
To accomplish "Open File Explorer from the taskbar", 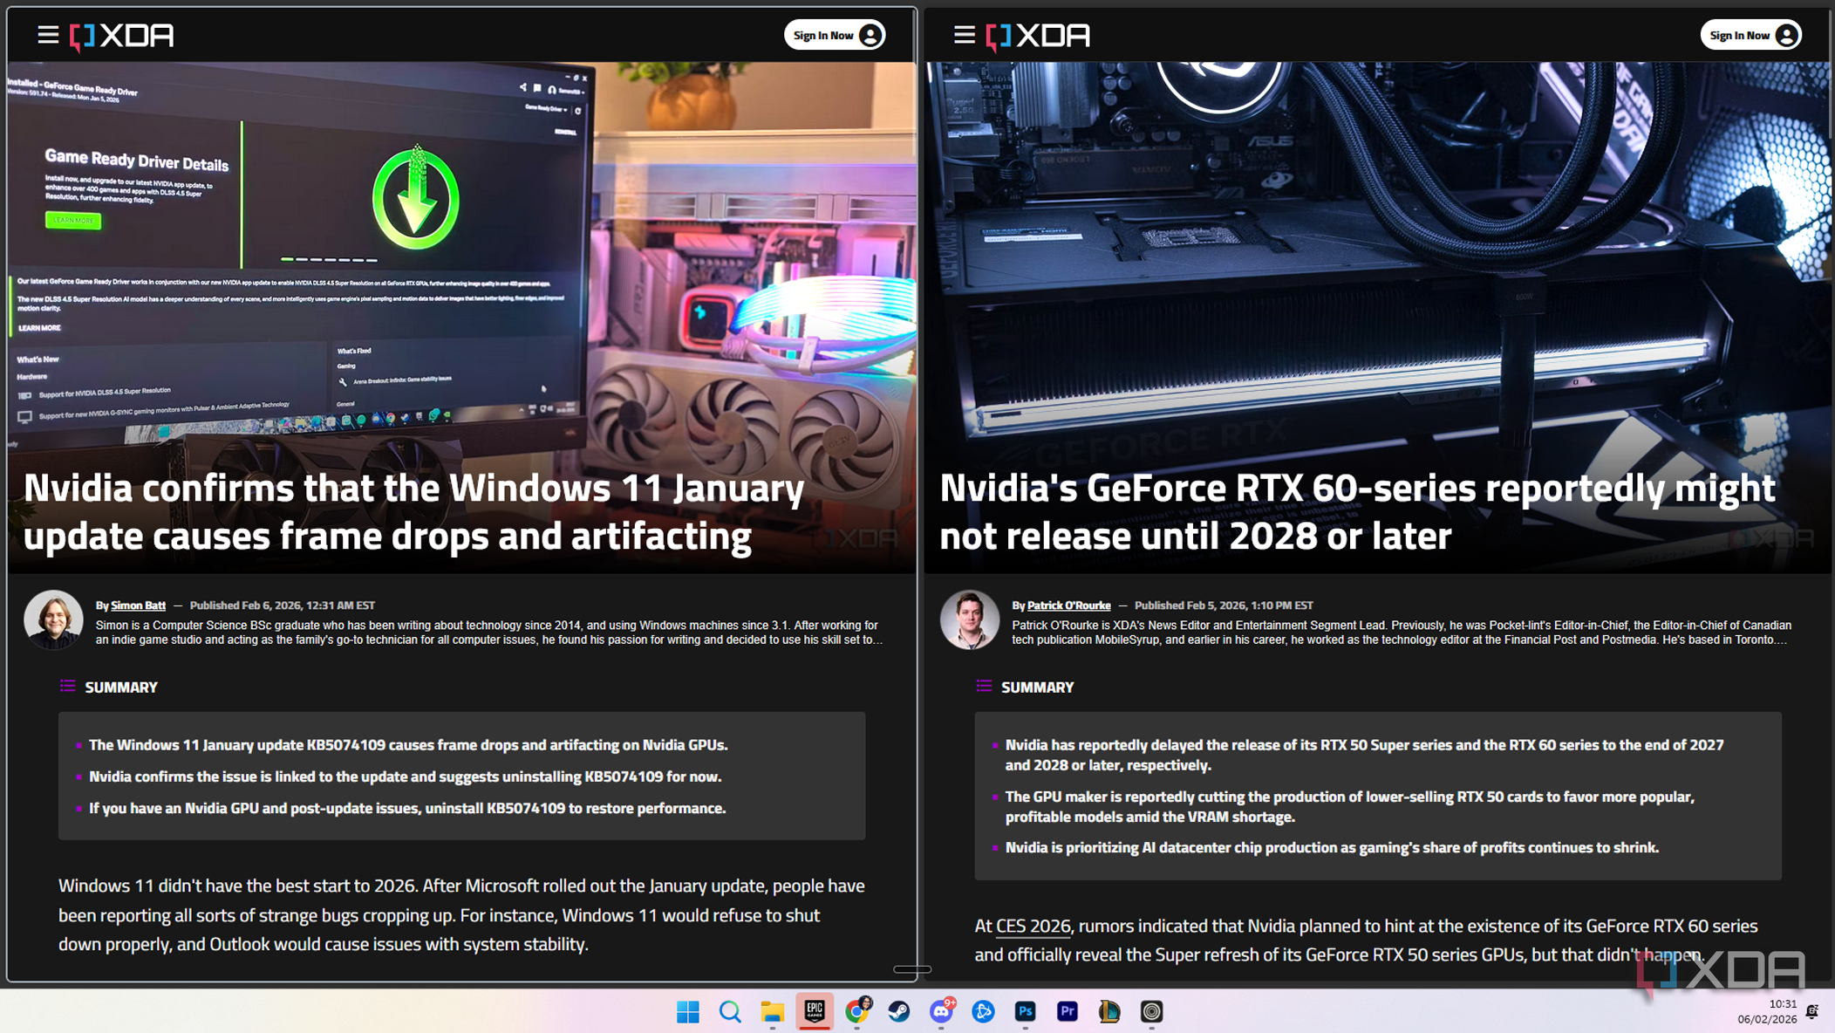I will coord(772,1011).
